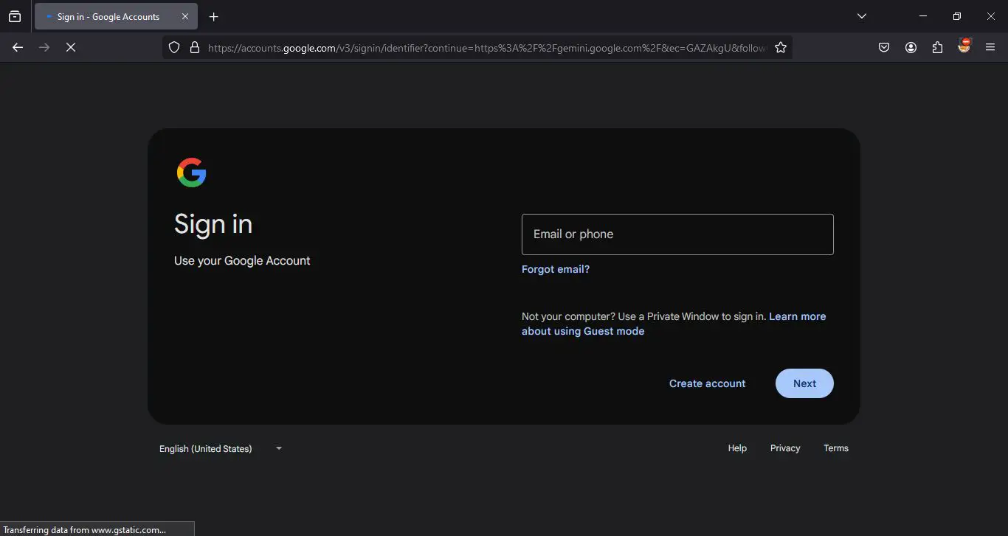Open a new tab with the plus button
The height and width of the screenshot is (536, 1008).
214,16
